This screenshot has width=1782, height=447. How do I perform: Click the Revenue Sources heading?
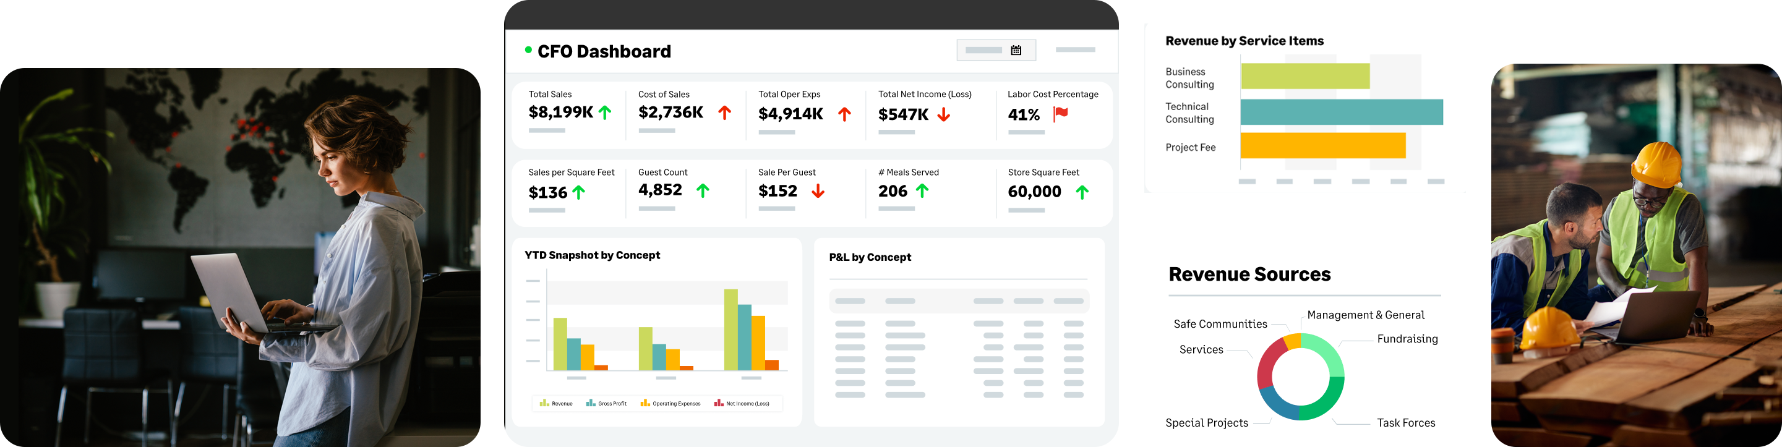[1249, 274]
